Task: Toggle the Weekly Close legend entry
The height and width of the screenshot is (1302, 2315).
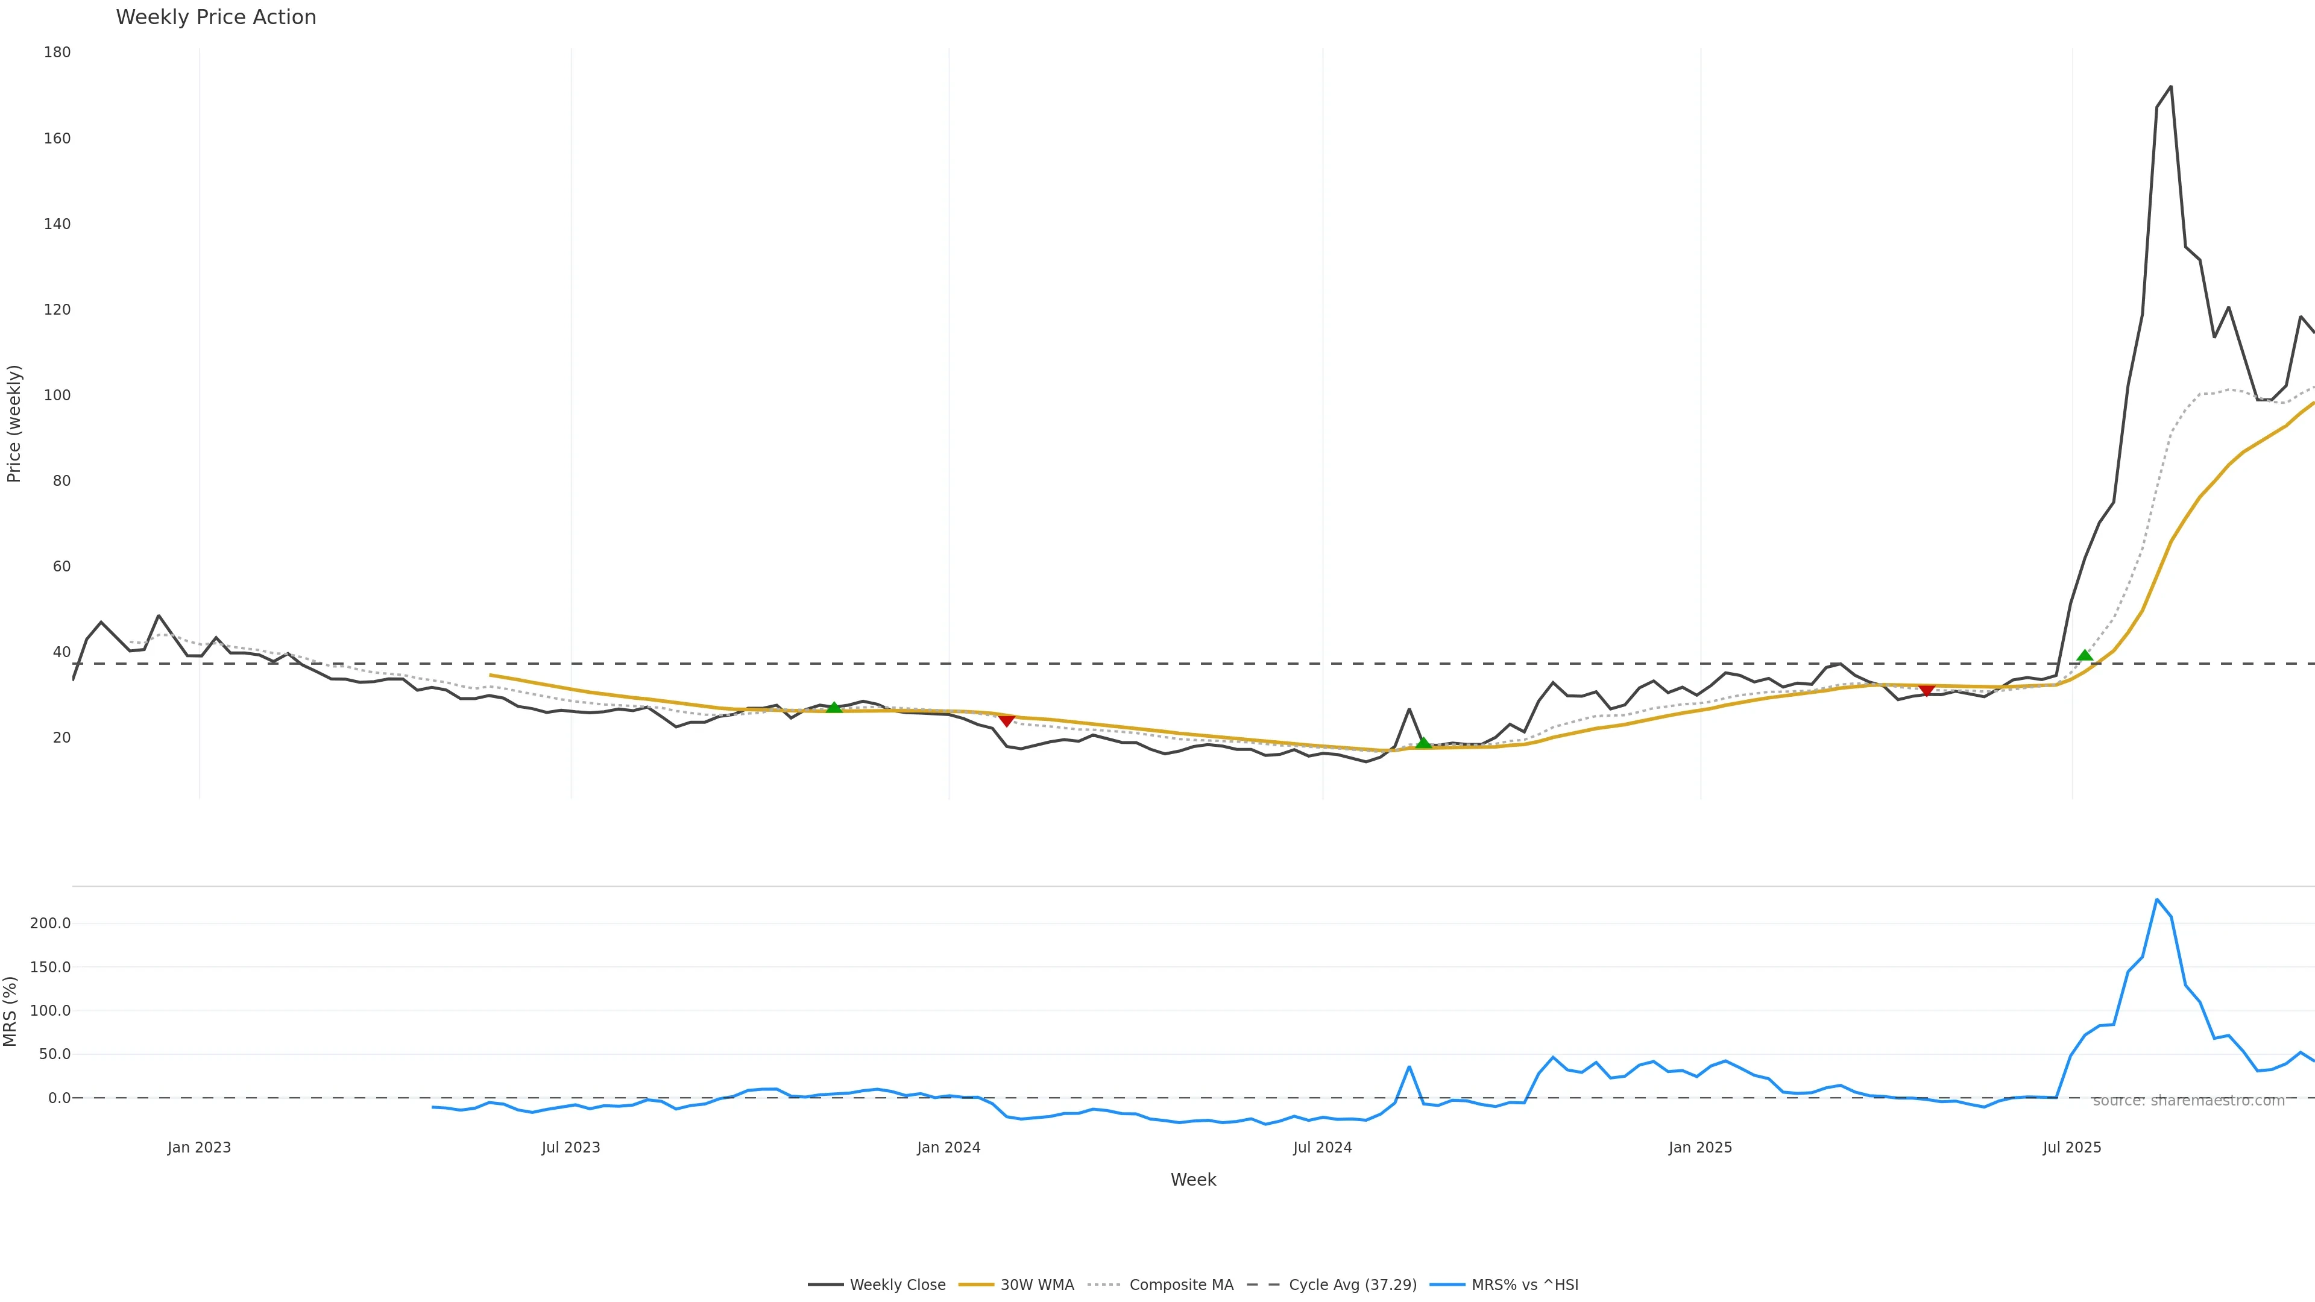Action: pyautogui.click(x=897, y=1285)
